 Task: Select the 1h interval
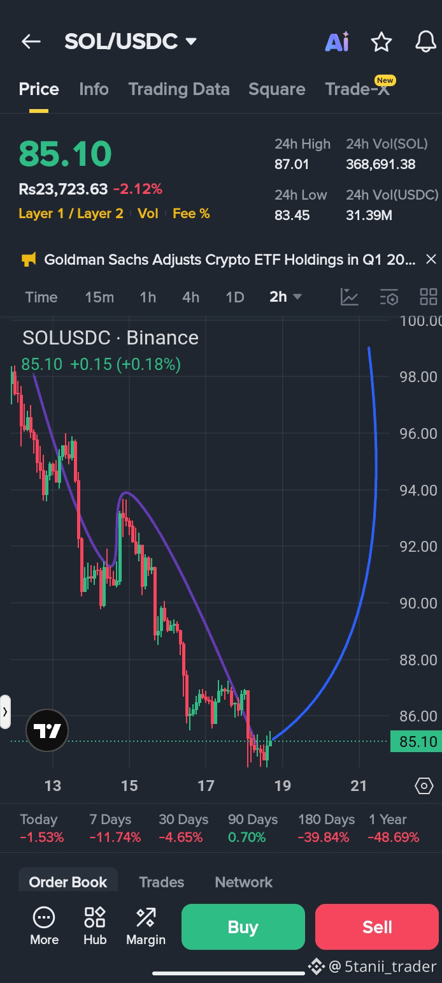148,297
